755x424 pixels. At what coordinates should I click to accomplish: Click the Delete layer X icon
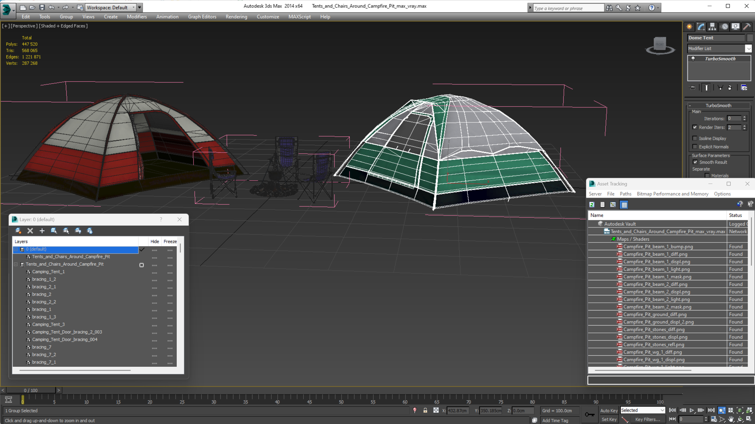tap(30, 231)
